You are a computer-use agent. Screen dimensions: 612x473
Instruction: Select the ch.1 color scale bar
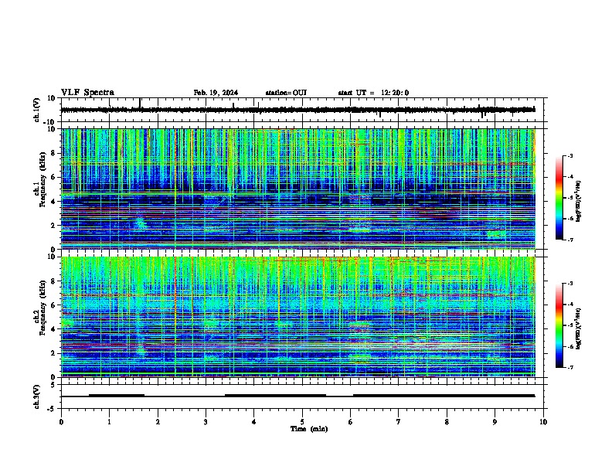click(x=559, y=198)
